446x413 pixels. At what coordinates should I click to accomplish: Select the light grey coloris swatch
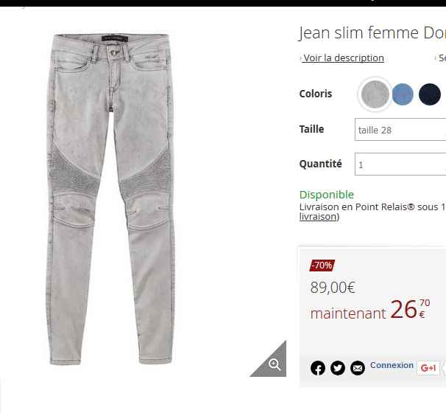click(375, 94)
